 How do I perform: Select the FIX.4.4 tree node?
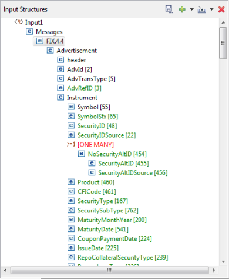(x=55, y=41)
